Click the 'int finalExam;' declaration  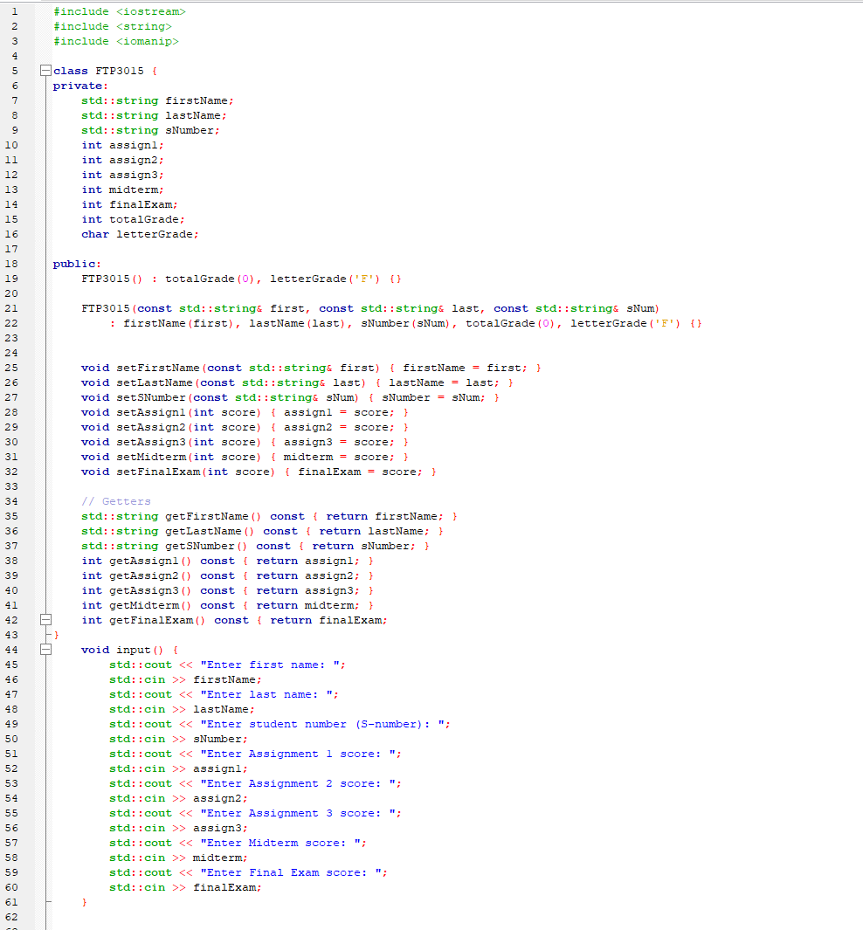(129, 204)
